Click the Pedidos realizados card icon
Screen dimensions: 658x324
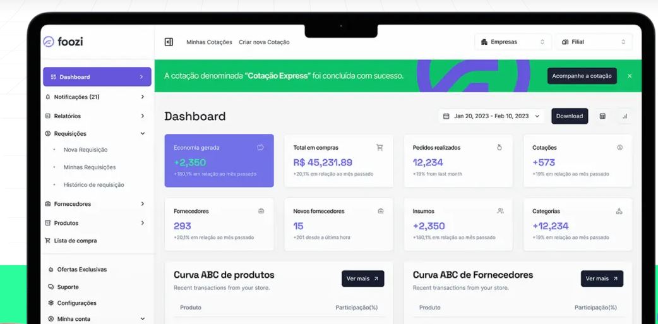(x=499, y=148)
